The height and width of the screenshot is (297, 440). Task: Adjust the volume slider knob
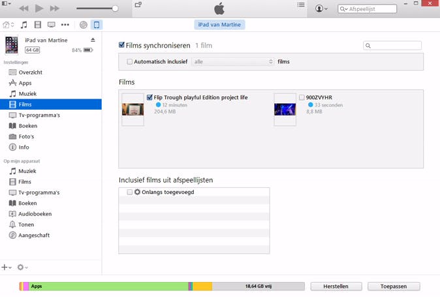(115, 8)
